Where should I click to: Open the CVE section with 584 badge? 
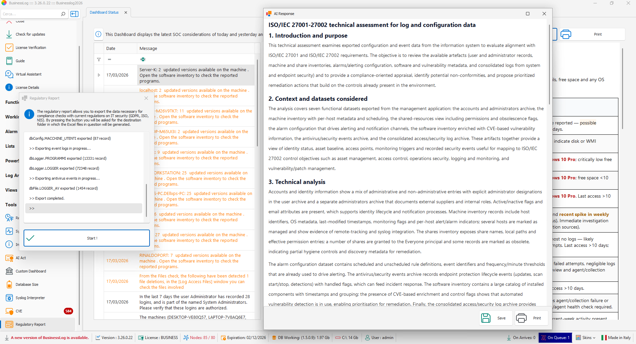pyautogui.click(x=19, y=311)
